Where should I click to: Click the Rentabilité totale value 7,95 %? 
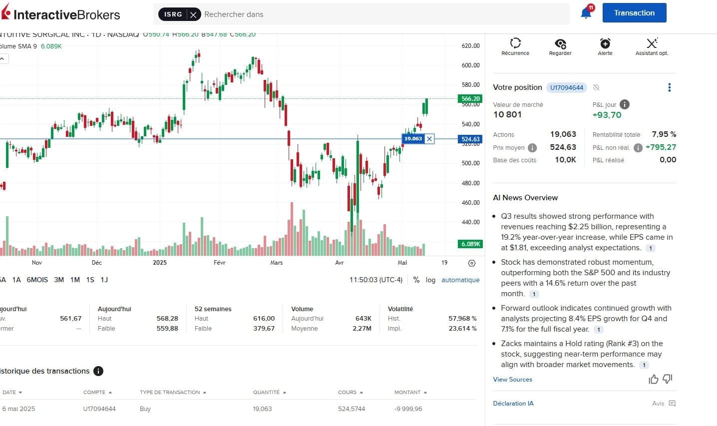click(664, 134)
